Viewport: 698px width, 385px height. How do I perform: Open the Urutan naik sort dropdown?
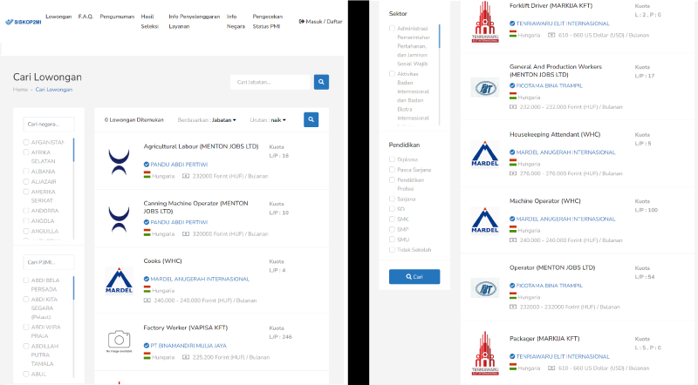[x=278, y=120]
